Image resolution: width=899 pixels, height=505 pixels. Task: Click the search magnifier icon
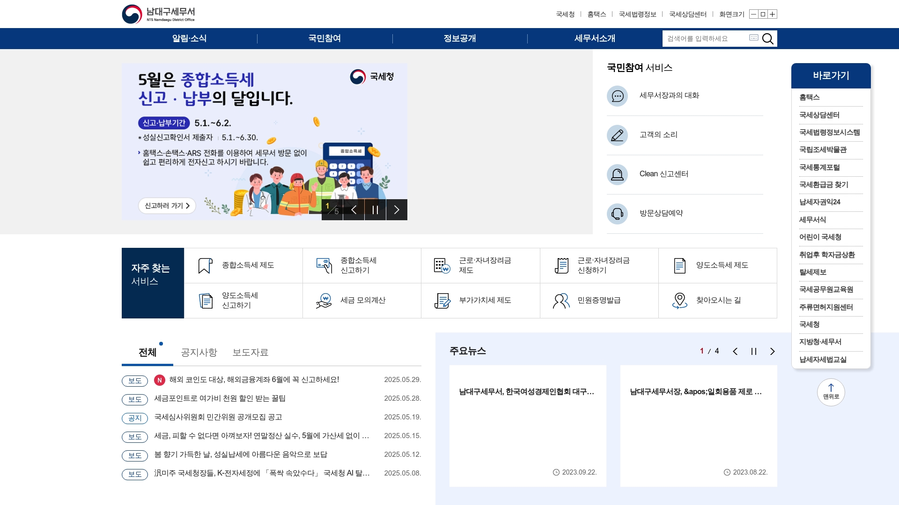tap(768, 38)
